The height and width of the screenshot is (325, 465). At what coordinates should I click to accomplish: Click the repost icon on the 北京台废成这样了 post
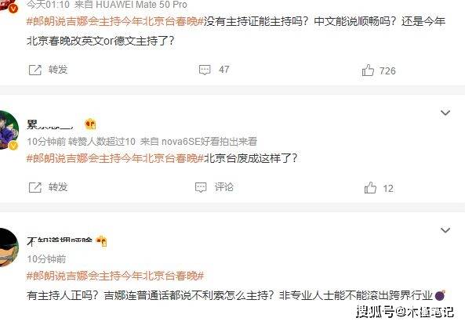point(35,187)
